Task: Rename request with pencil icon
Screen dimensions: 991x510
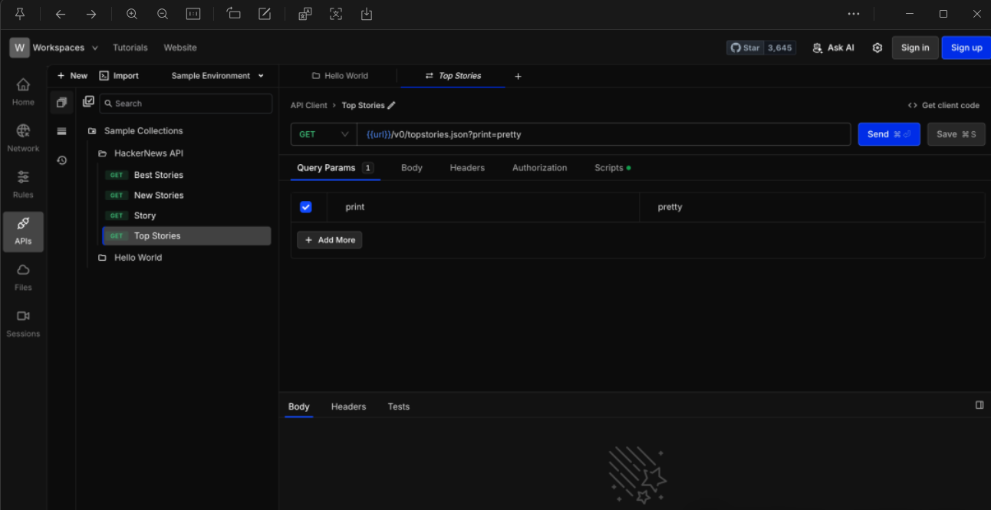Action: [x=392, y=106]
